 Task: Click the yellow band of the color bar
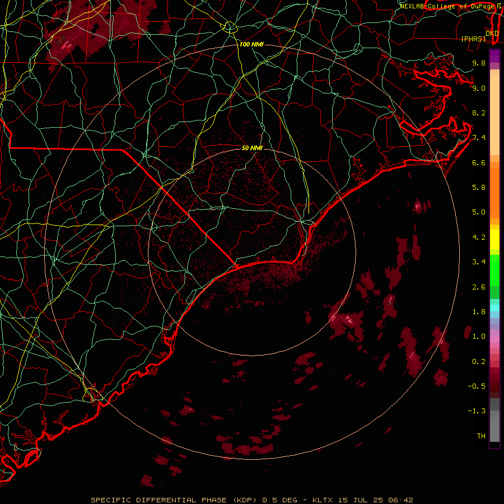pyautogui.click(x=494, y=240)
